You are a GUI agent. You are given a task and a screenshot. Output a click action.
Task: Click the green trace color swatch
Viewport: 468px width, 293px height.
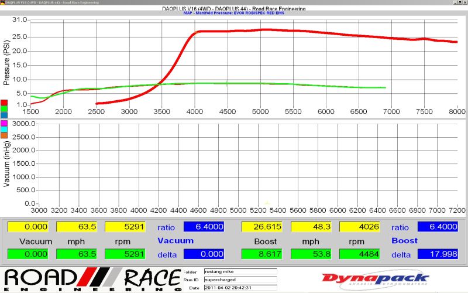point(4,109)
